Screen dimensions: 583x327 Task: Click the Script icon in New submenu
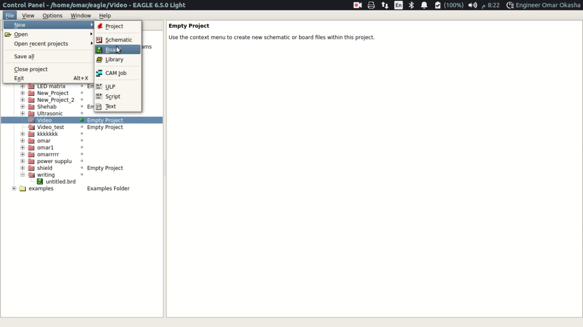point(99,97)
